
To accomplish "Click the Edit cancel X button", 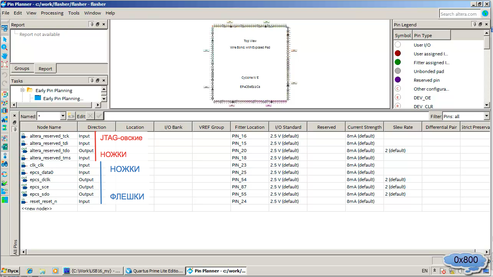I will pos(90,116).
